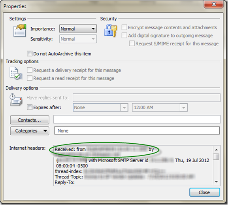Check Encrypt message contents and attachments
228x205 pixels.
124,27
